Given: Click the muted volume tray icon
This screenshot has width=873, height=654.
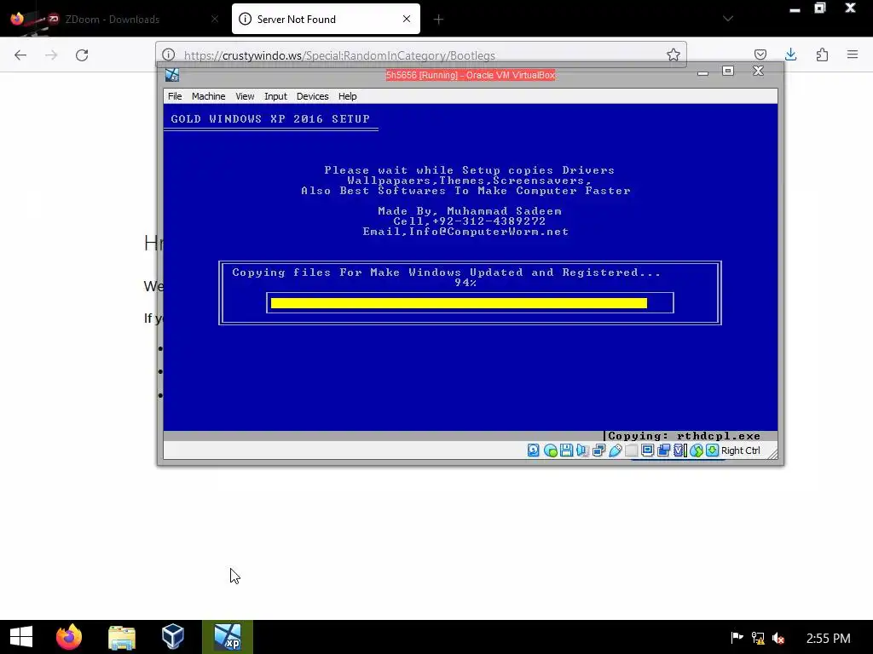Looking at the screenshot, I should 778,638.
